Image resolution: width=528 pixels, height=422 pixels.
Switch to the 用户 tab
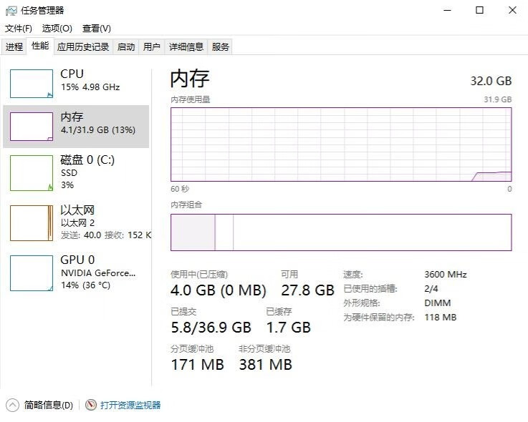point(152,47)
